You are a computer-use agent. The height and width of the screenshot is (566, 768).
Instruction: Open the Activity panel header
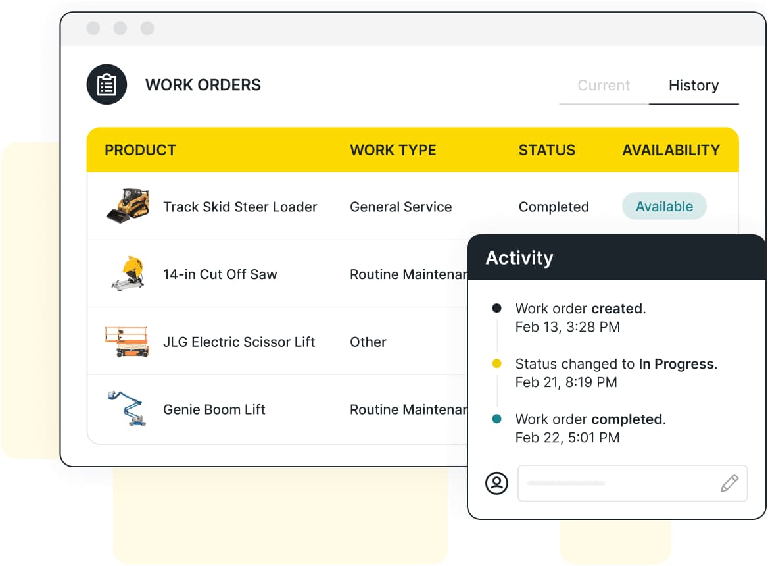tap(519, 258)
